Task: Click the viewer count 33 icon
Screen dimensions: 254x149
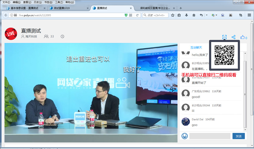Action: point(46,37)
